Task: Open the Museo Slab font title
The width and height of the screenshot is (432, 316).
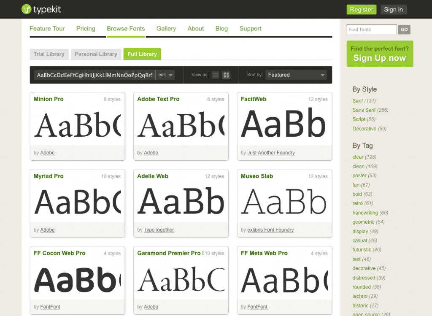Action: point(257,176)
